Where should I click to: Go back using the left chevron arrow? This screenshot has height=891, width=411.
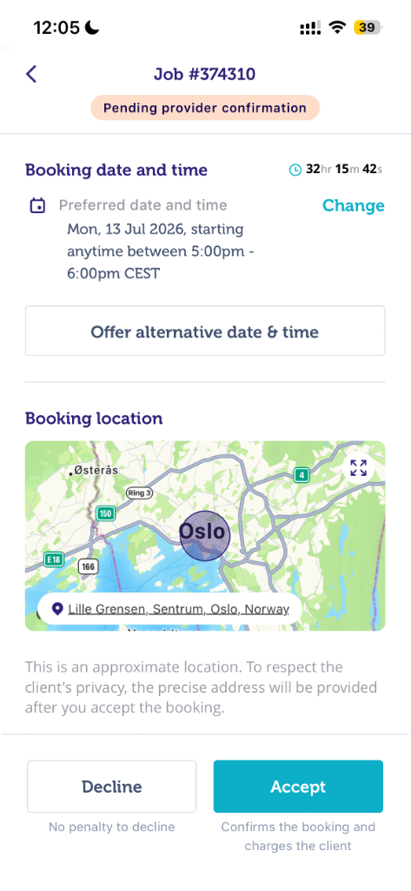click(x=31, y=74)
